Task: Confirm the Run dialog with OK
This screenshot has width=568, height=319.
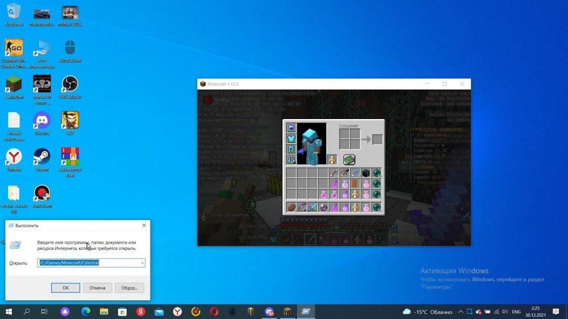Action: pos(65,288)
